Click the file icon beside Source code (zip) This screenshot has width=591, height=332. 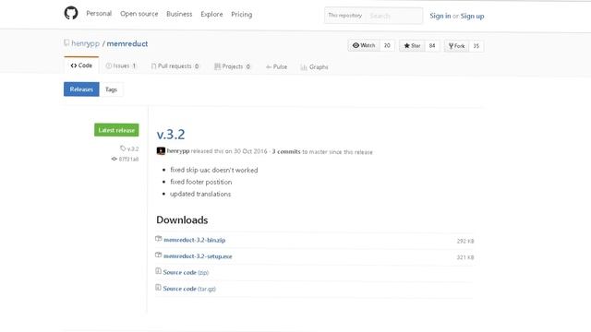(158, 270)
